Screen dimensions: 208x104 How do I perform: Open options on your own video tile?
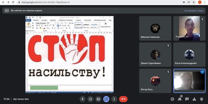click(x=202, y=72)
